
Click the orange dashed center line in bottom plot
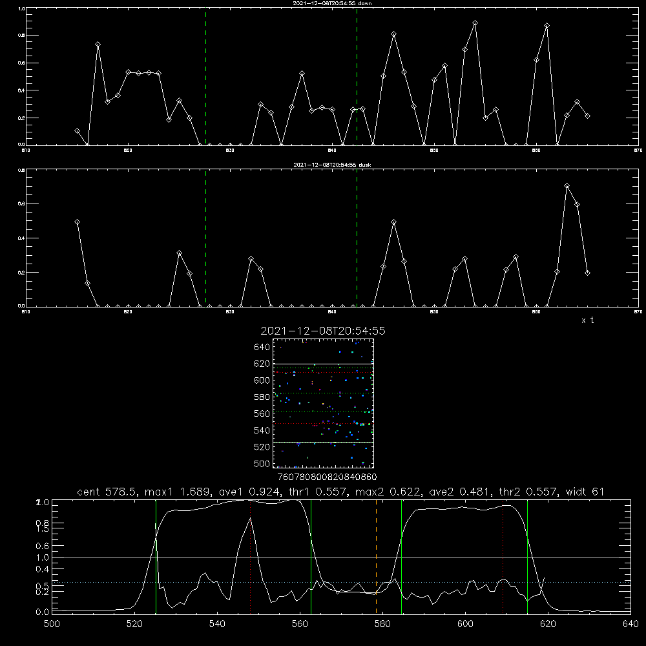376,556
